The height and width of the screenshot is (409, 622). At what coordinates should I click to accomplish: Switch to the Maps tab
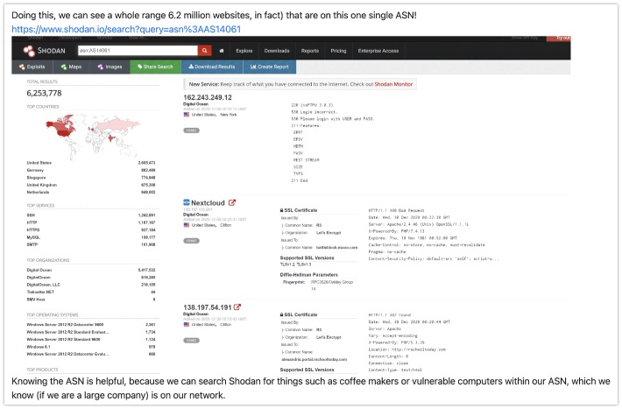click(x=72, y=67)
